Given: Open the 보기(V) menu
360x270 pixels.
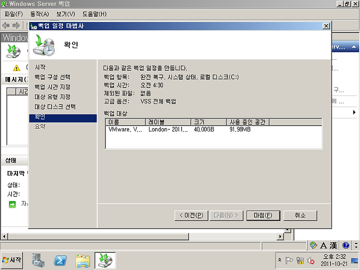Looking at the screenshot, I should click(x=65, y=14).
